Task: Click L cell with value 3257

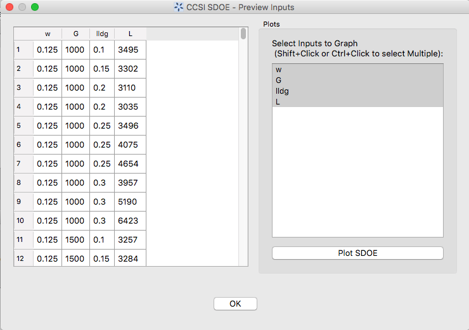Action: [130, 239]
